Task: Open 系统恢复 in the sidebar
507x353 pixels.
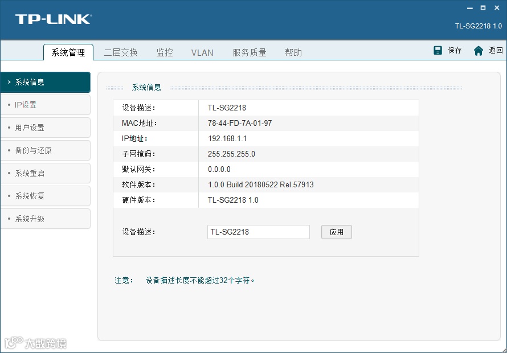Action: [x=45, y=196]
